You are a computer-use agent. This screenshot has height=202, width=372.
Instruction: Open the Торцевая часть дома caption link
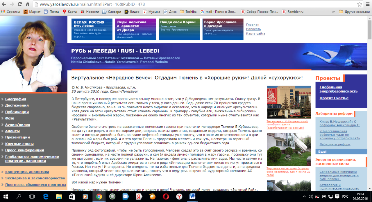pos(289,171)
